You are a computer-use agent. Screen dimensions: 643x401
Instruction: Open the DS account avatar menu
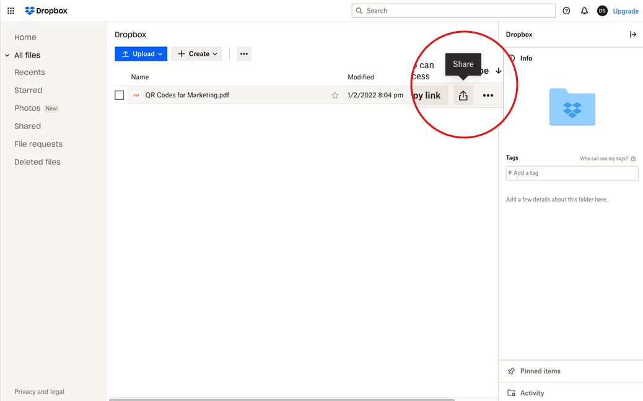(602, 11)
